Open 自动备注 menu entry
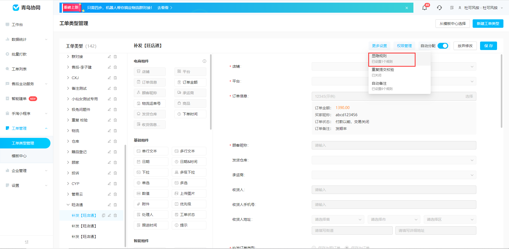509x249 pixels. 399,86
